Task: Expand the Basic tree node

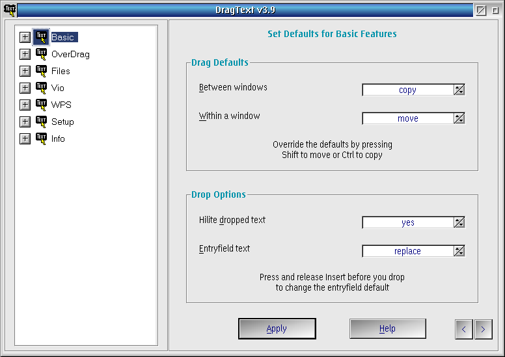Action: coord(25,37)
